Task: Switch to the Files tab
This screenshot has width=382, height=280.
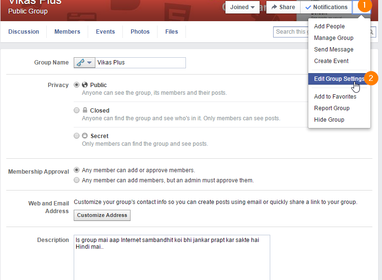Action: tap(171, 32)
